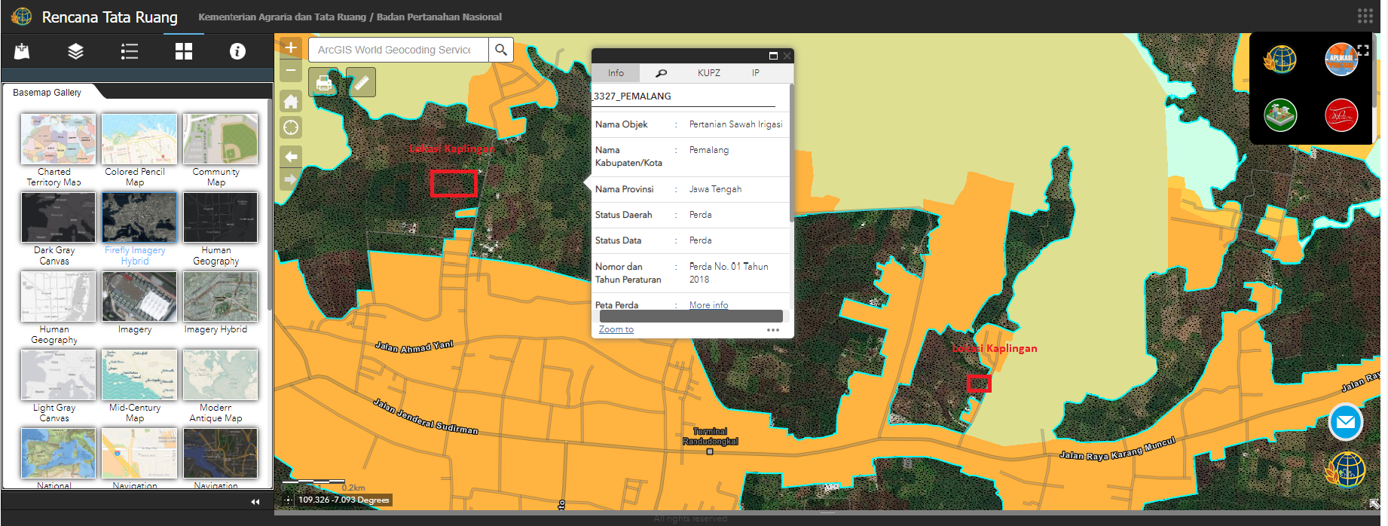Go to next map extent
This screenshot has height=526, width=1388.
[291, 179]
